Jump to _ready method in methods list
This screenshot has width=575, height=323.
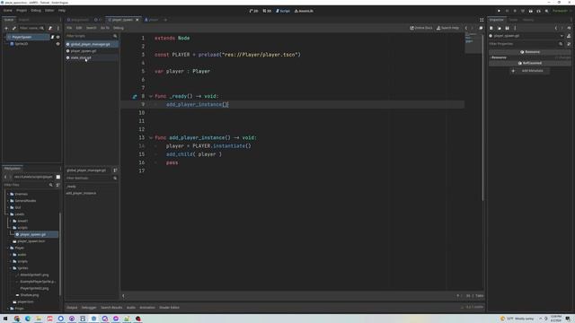(71, 187)
